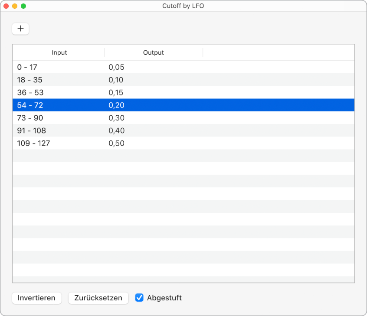
Task: Select the 109 - 127 input row
Action: (33, 143)
